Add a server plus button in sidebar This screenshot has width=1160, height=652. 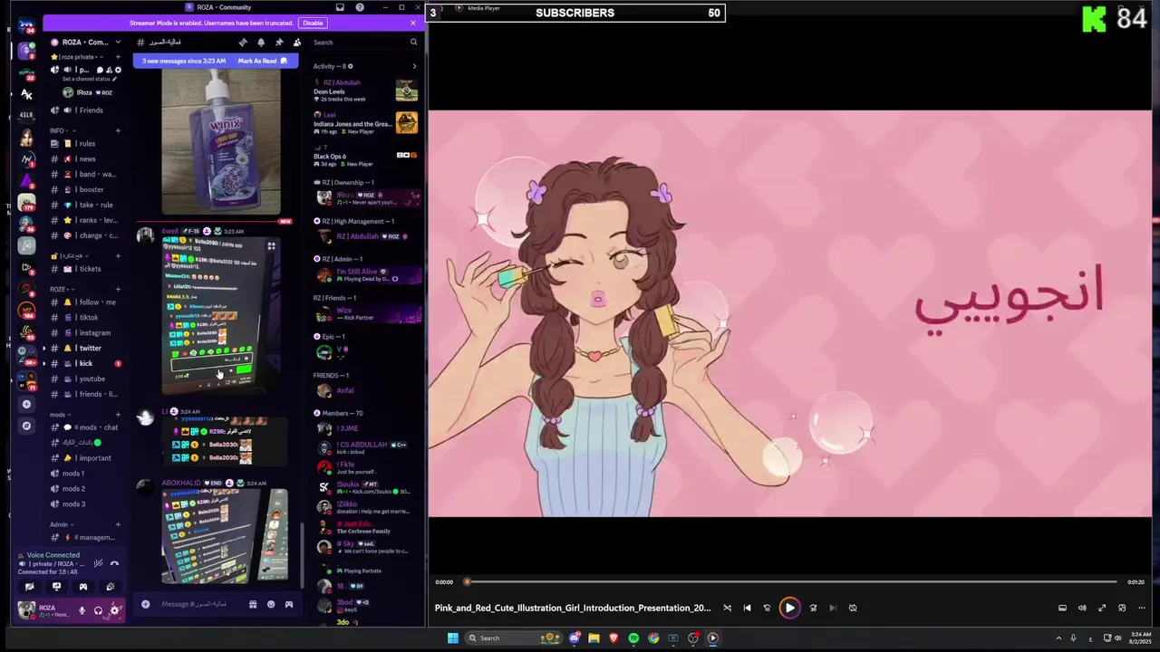[26, 404]
